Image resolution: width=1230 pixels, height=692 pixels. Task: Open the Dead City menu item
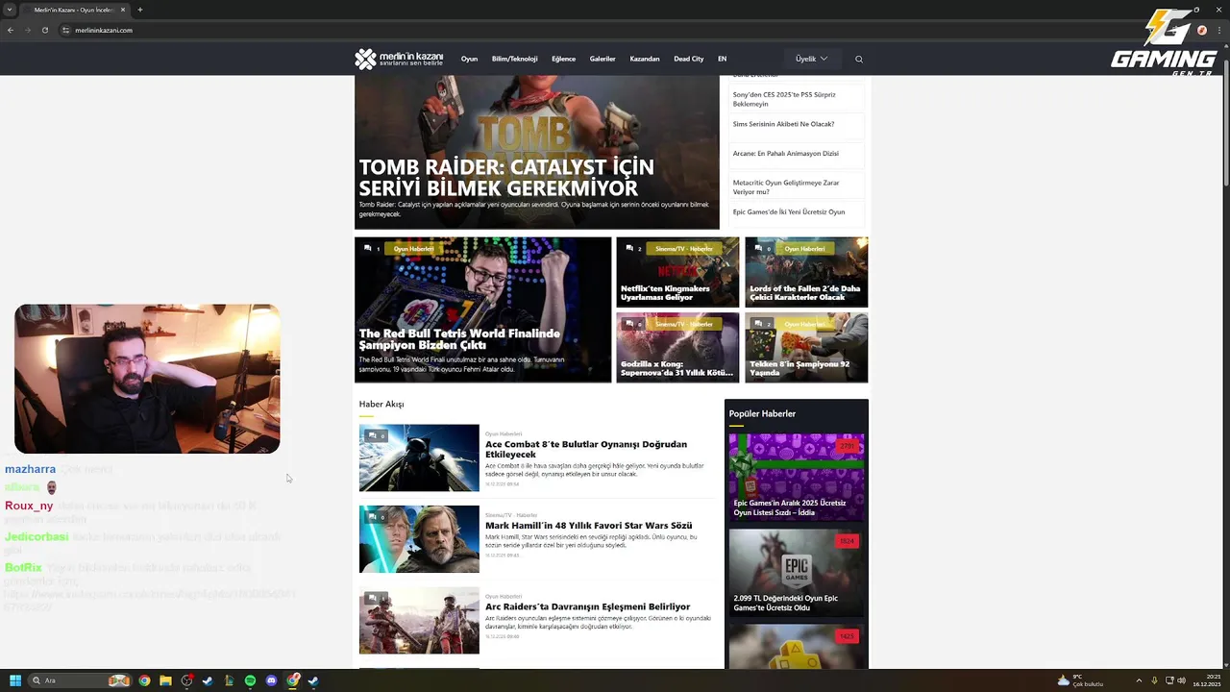[x=688, y=59]
